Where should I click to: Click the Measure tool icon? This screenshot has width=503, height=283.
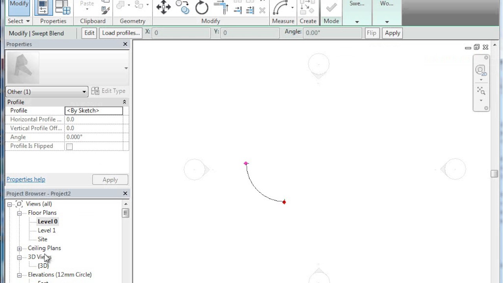coord(281,7)
